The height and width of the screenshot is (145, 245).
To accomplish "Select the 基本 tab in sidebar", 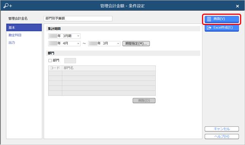I will (24, 28).
